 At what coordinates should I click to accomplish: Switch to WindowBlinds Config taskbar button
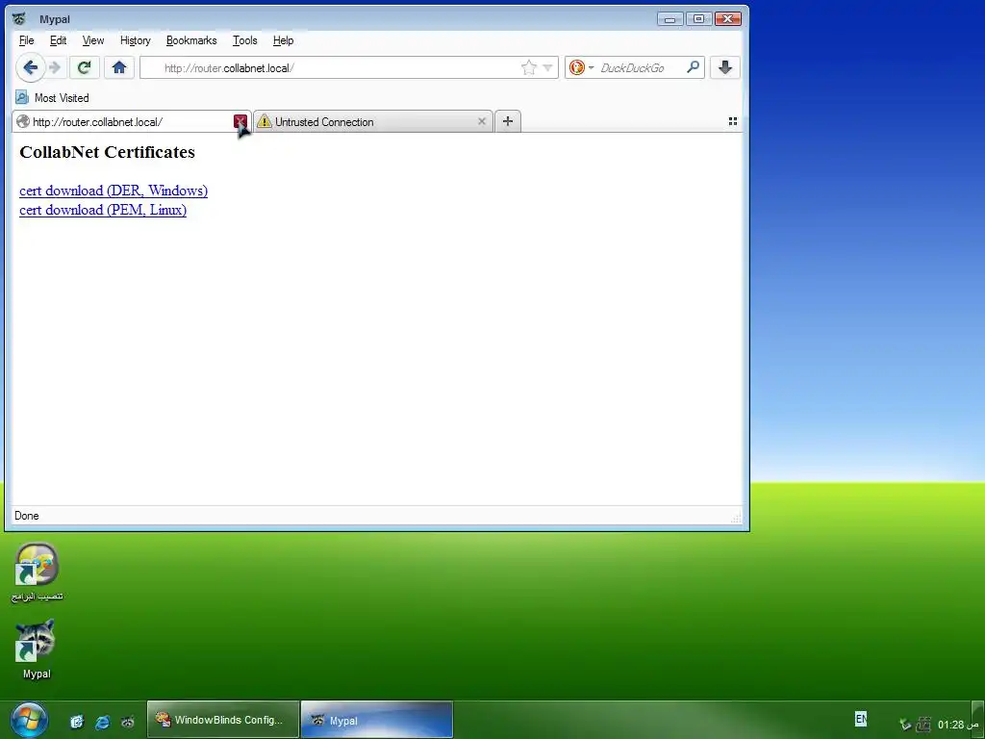[223, 720]
